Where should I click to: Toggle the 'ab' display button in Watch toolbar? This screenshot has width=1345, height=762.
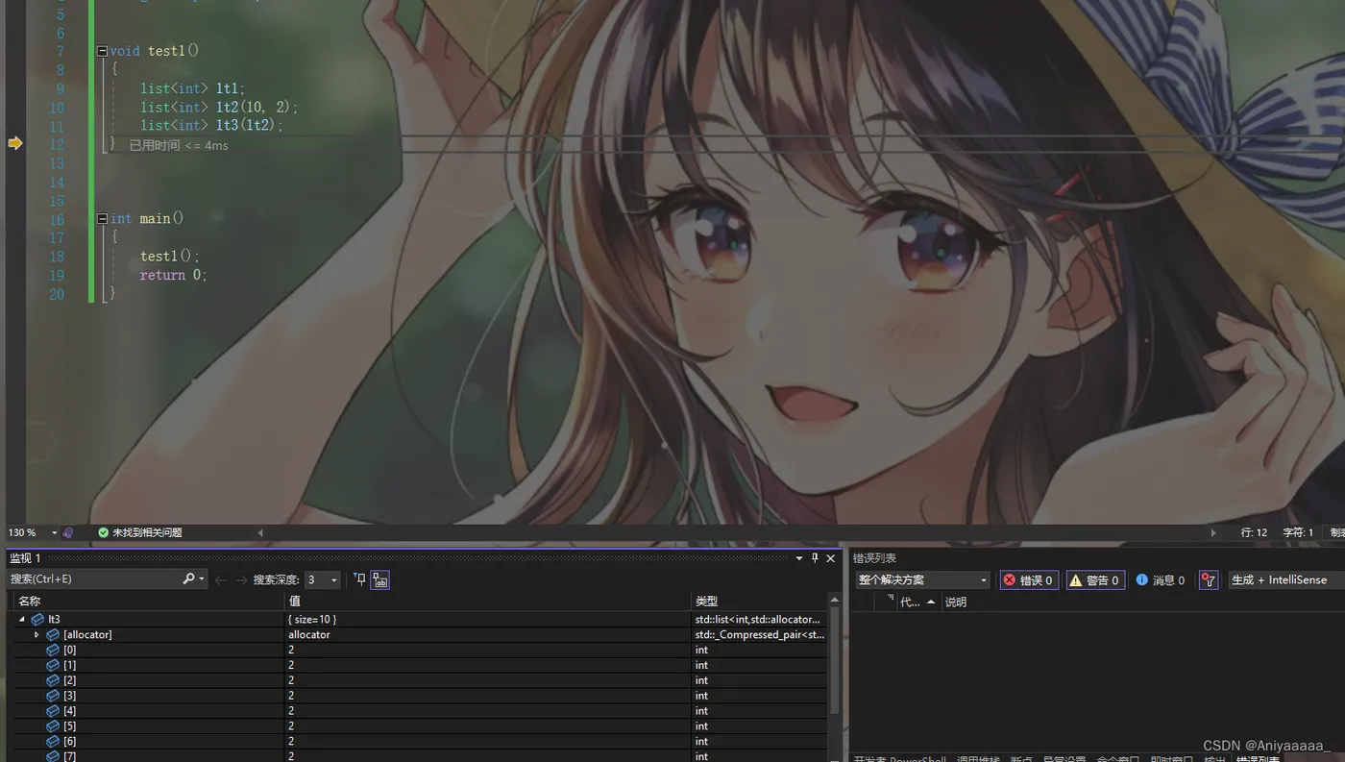pyautogui.click(x=380, y=579)
